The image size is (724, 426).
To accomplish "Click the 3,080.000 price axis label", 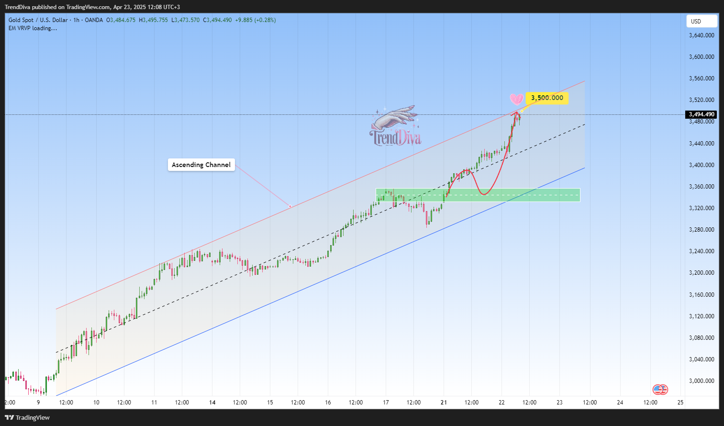I will [x=702, y=338].
